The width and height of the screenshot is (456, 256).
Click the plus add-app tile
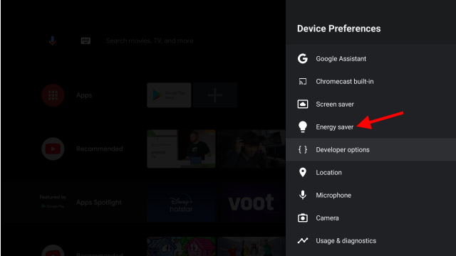[215, 95]
